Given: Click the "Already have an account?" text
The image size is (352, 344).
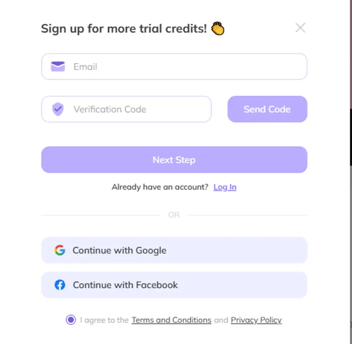Looking at the screenshot, I should (x=160, y=187).
